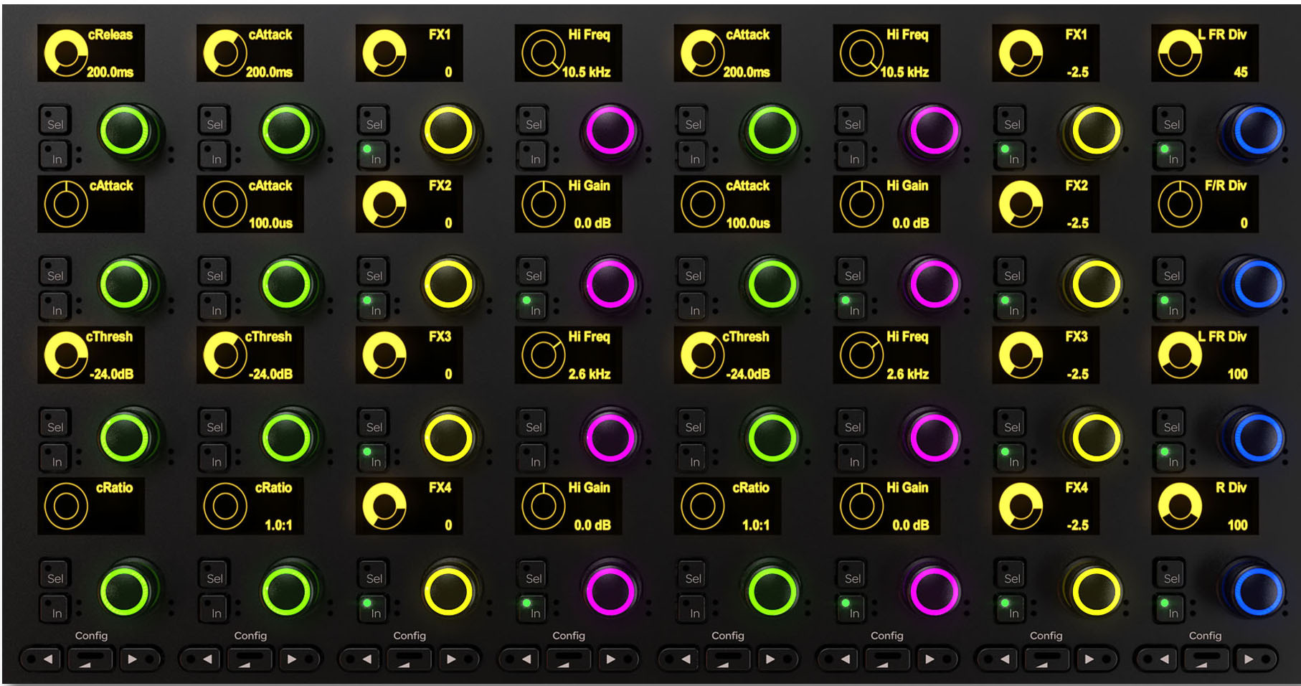Click the next Config arrow under the R Div column
The image size is (1301, 686).
click(x=1254, y=659)
